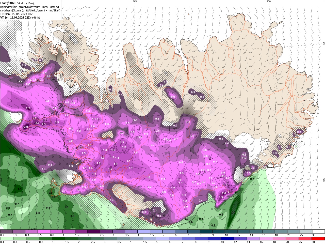Click the 'VT: þri. 16.04.2024 22Z' valid time

point(15,18)
